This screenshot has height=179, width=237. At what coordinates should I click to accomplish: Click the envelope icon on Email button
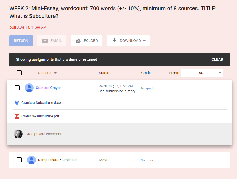pyautogui.click(x=45, y=41)
